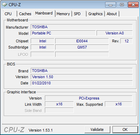The height and width of the screenshot is (135, 140).
Task: Open the About tab
Action: 112,14
